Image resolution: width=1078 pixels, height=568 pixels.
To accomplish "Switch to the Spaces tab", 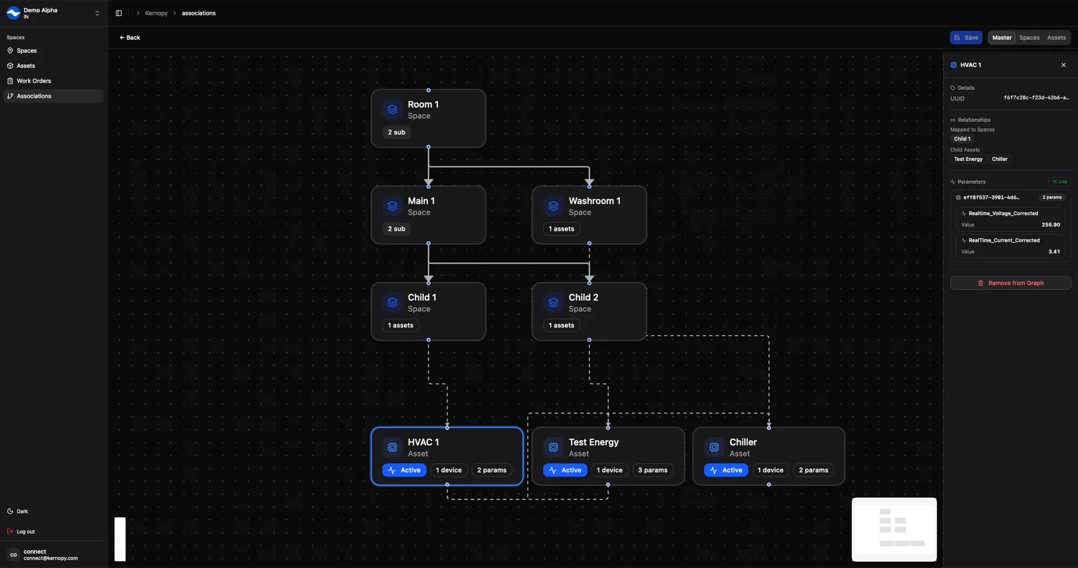I will click(x=1029, y=38).
